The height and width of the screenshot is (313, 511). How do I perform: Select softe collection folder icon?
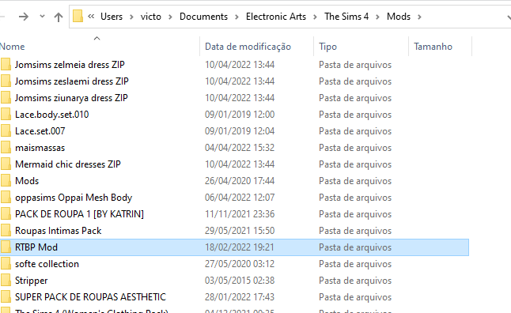6,264
